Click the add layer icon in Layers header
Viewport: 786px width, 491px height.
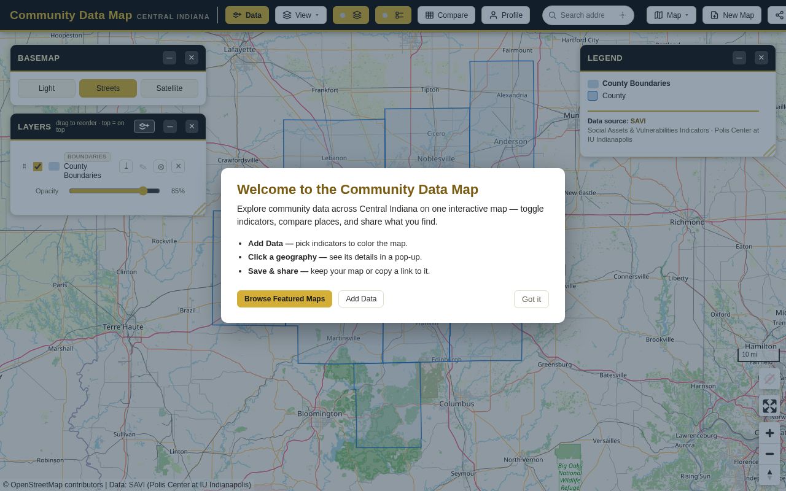(x=144, y=126)
